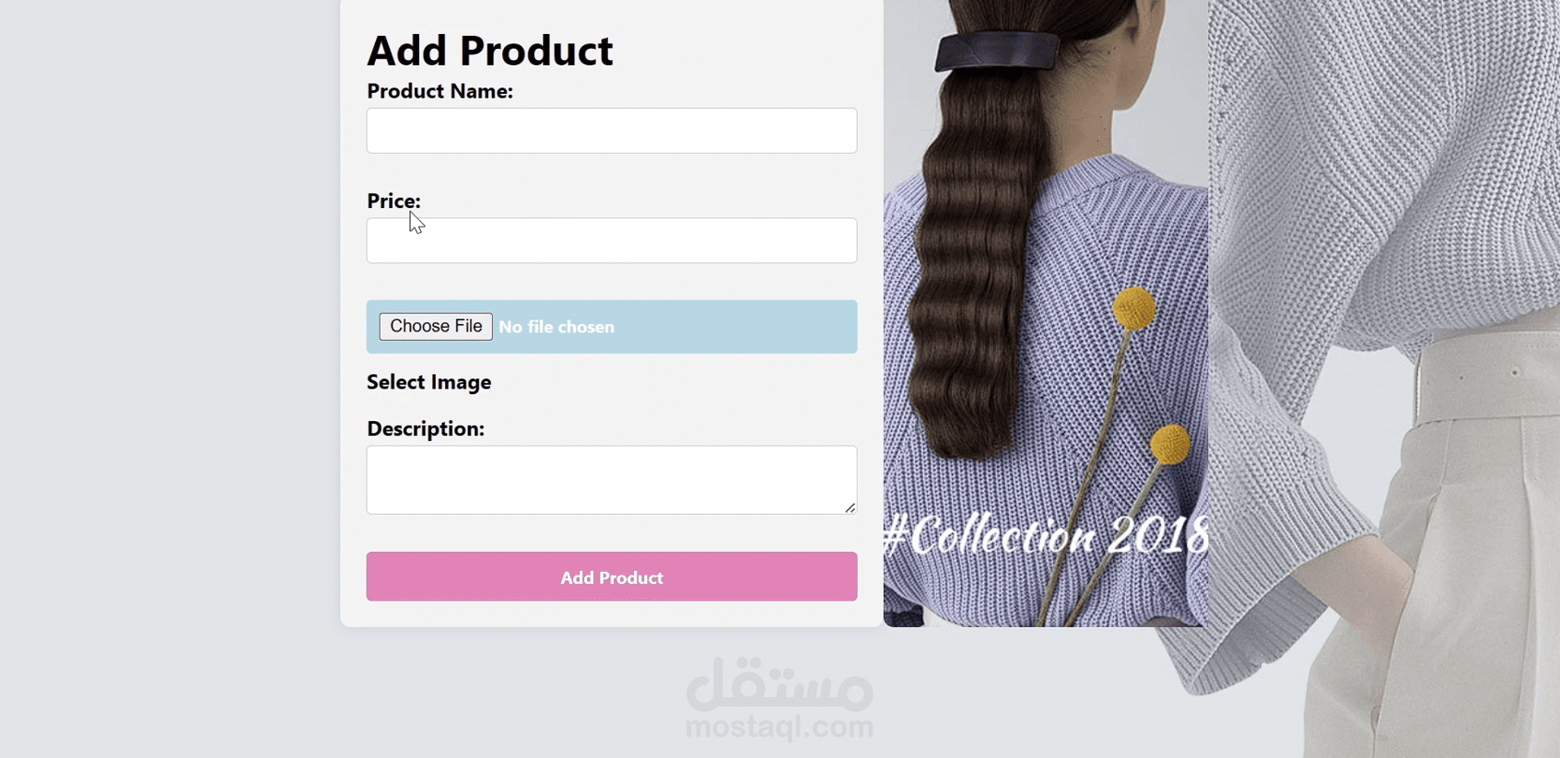This screenshot has width=1560, height=758.
Task: Click the light blue file upload area
Action: pyautogui.click(x=612, y=327)
